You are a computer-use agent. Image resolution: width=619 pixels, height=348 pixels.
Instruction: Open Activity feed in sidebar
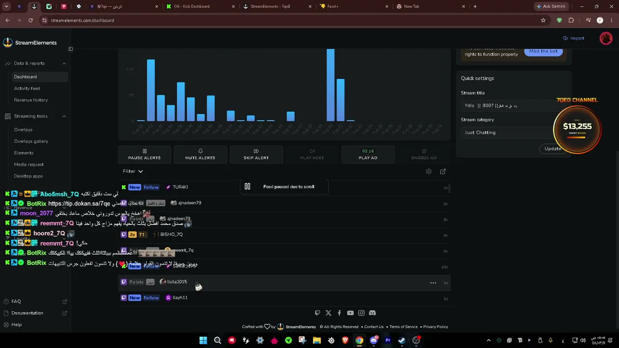coord(27,88)
